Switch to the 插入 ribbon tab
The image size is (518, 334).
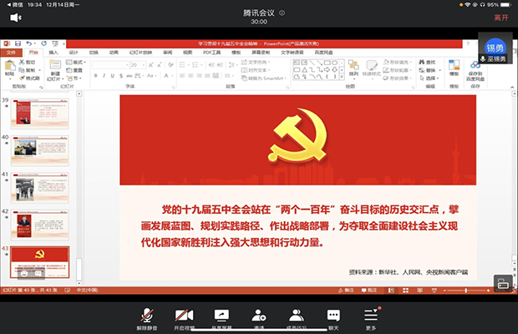pos(53,52)
